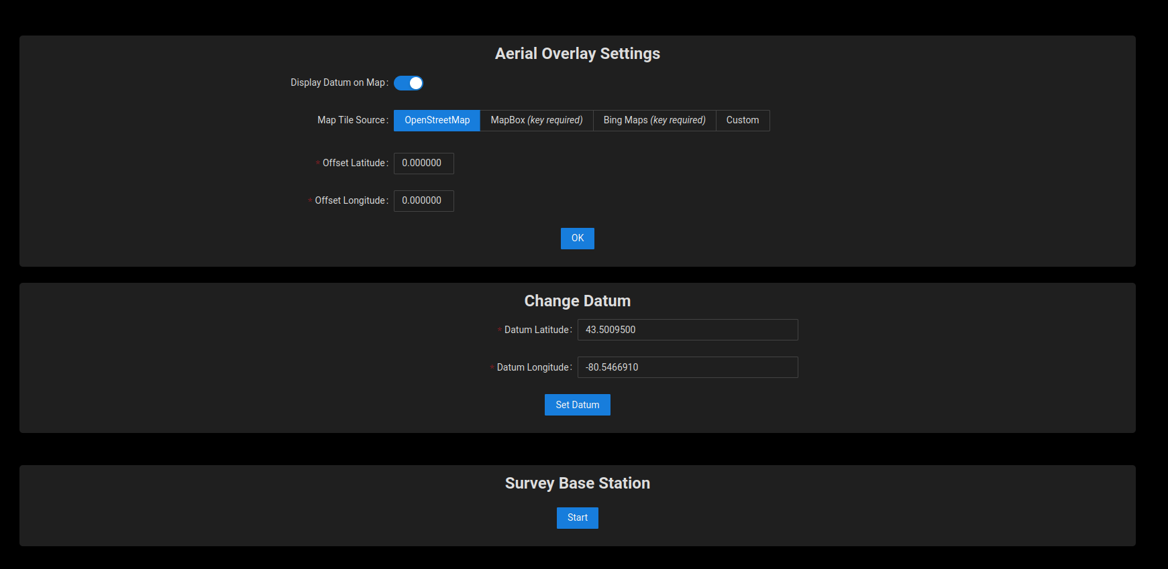Viewport: 1168px width, 569px height.
Task: Click the Survey Base Station heading
Action: click(x=577, y=483)
